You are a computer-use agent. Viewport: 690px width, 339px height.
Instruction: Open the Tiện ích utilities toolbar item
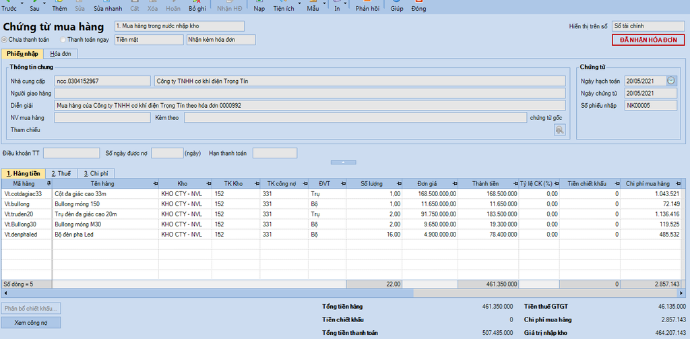[284, 6]
